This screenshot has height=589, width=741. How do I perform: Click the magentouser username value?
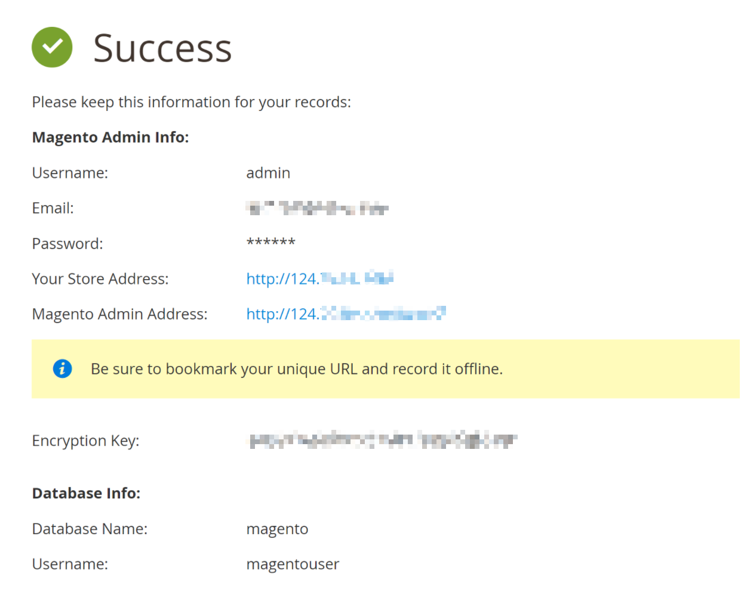pos(293,565)
